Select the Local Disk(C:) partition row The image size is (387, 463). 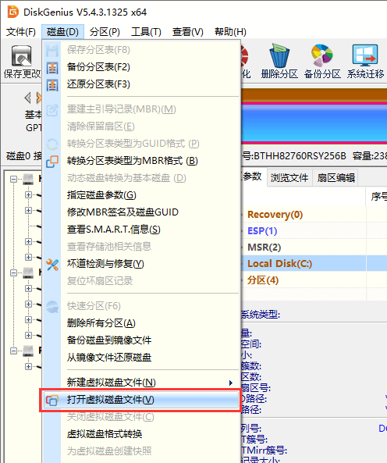click(314, 263)
